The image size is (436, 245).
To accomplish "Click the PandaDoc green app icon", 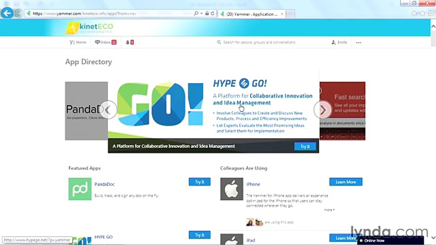I will [x=80, y=189].
